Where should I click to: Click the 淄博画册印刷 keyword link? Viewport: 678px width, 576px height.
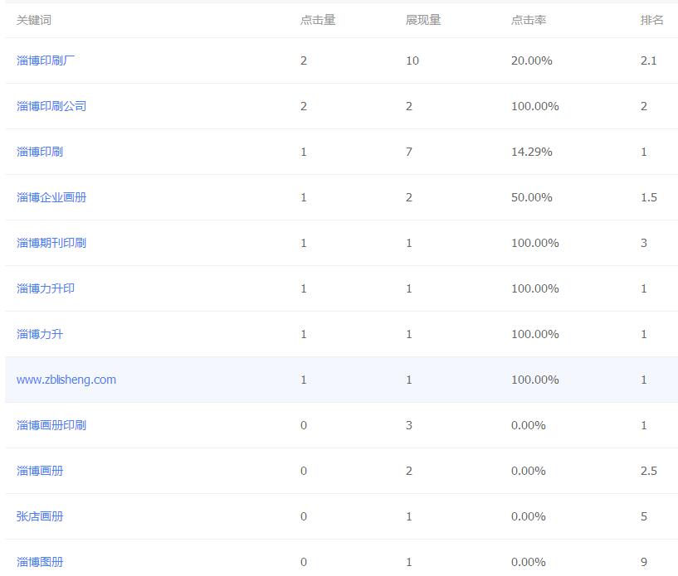[51, 425]
